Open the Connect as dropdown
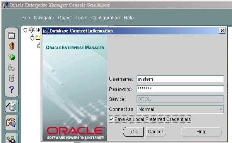 tap(180, 109)
